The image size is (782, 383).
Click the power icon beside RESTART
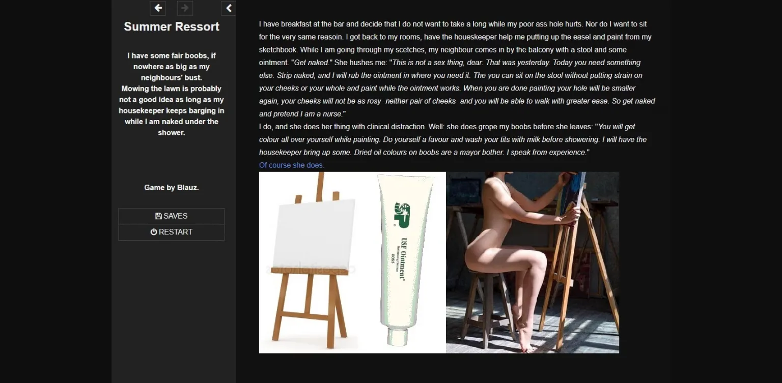pyautogui.click(x=154, y=232)
